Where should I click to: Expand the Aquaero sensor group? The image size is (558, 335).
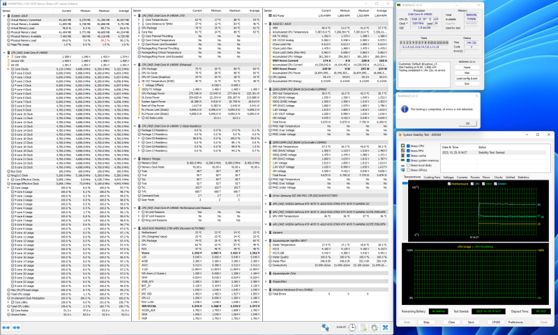(x=266, y=233)
